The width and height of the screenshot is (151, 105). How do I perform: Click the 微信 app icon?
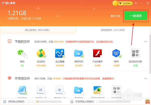22,53
